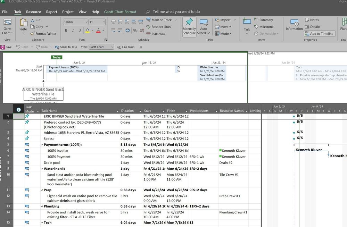Image resolution: width=347 pixels, height=227 pixels.
Task: Toggle the Inactivate task option
Action: click(x=156, y=34)
